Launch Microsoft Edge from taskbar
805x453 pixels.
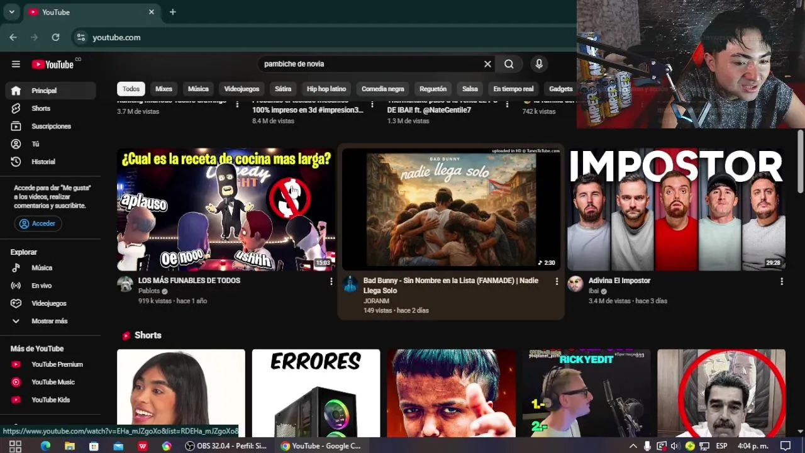tap(45, 446)
